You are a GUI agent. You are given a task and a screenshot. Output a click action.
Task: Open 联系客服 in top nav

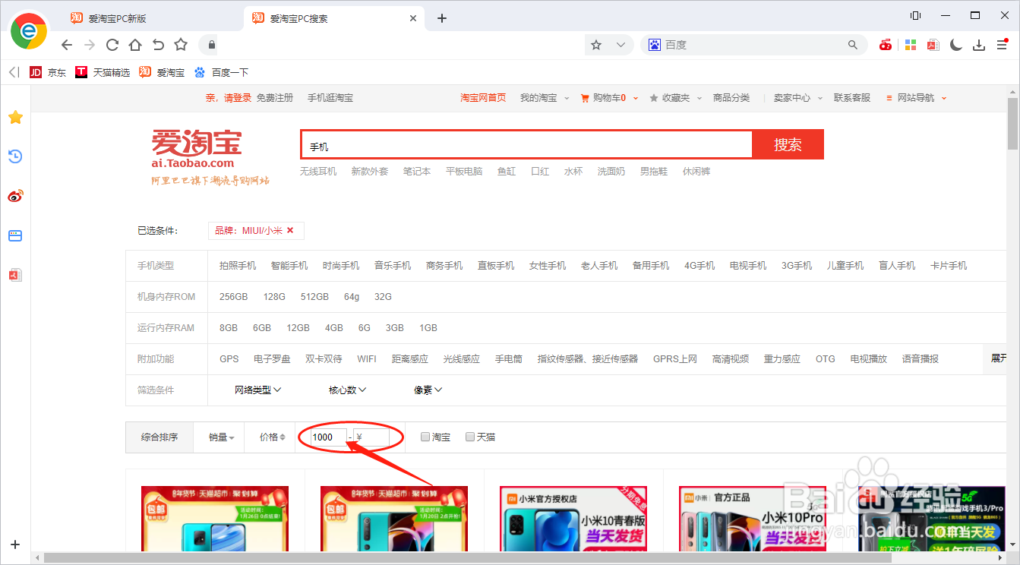852,98
